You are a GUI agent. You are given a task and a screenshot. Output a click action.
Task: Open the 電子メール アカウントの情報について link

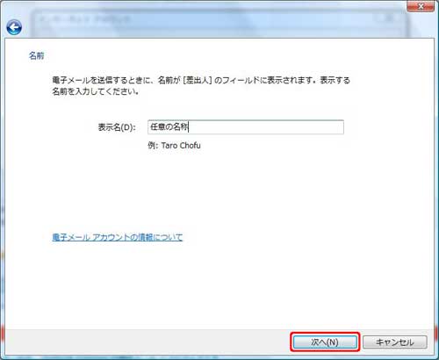[118, 237]
